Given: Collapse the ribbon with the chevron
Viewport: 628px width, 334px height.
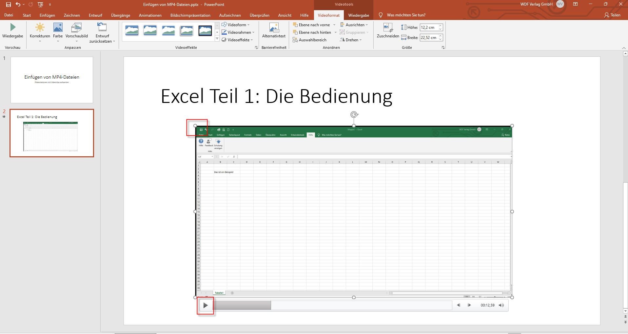Looking at the screenshot, I should [624, 48].
